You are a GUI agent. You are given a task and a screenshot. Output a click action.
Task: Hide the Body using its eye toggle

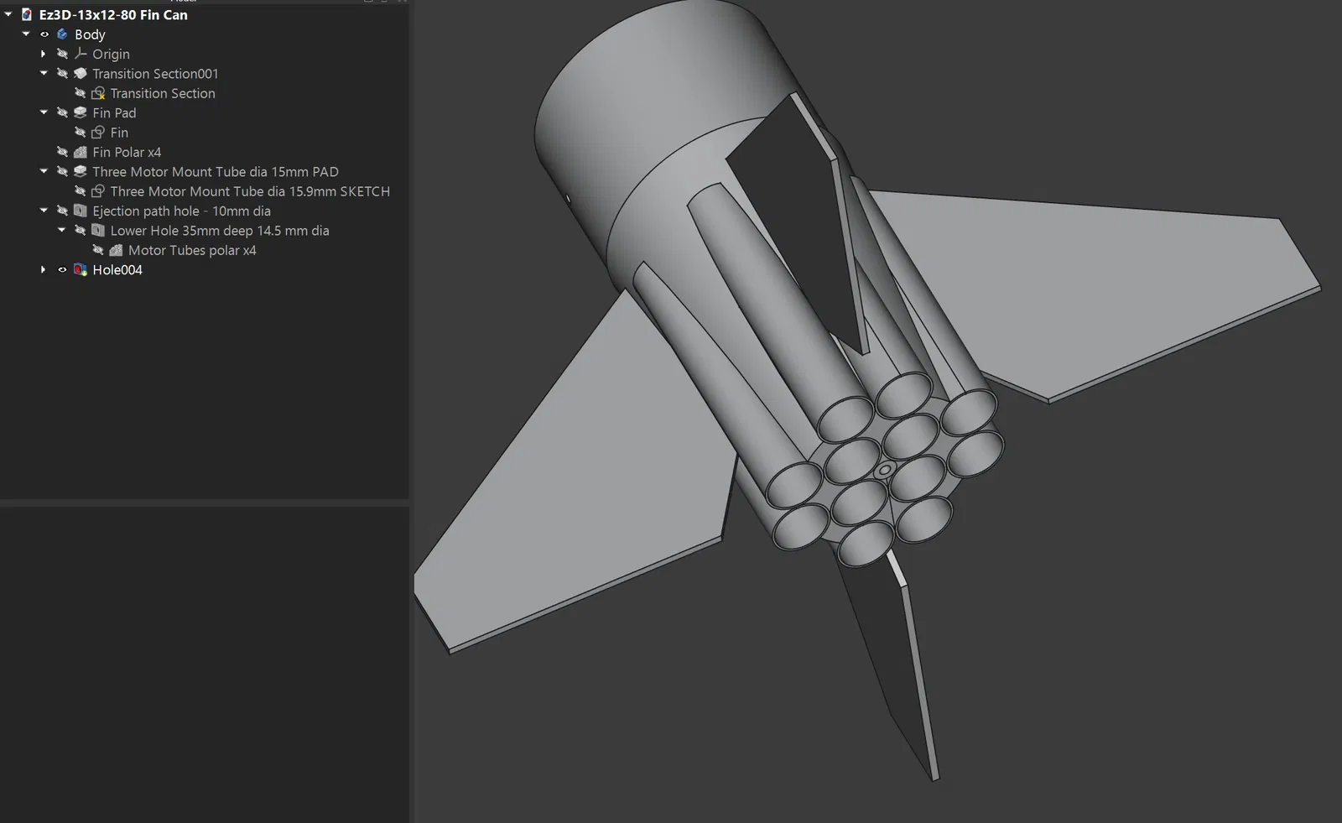(x=44, y=34)
